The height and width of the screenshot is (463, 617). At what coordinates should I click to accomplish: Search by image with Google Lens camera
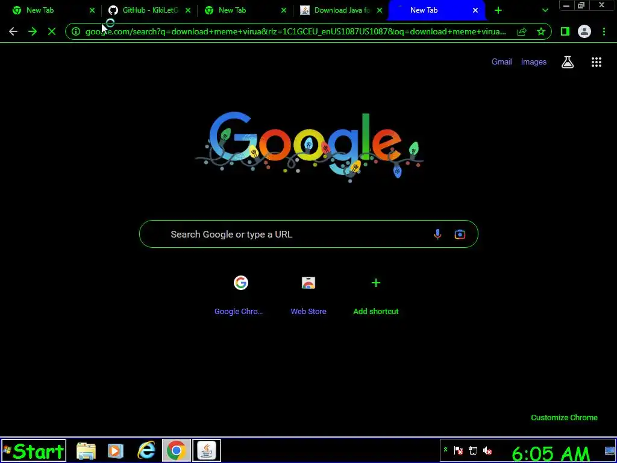coord(460,235)
